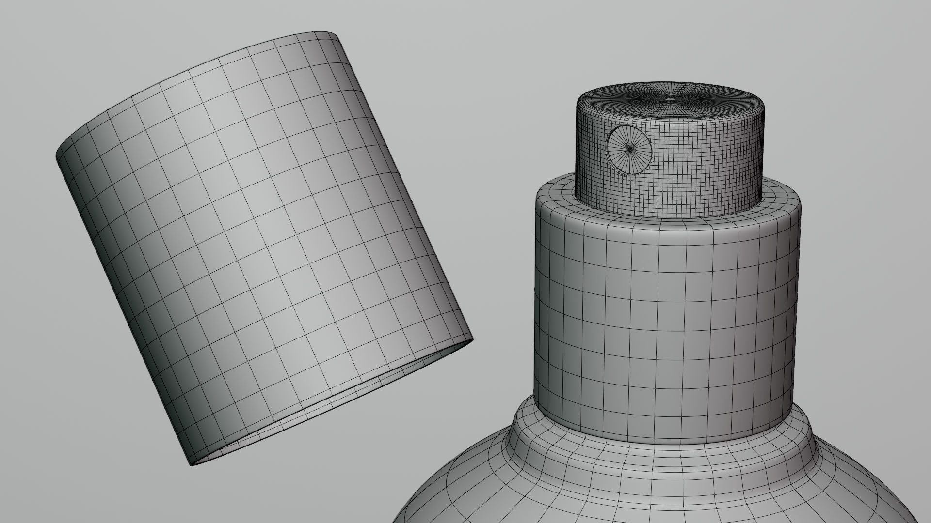931x523 pixels.
Task: Select the top center vertex of sprayer head
Action: (670, 99)
